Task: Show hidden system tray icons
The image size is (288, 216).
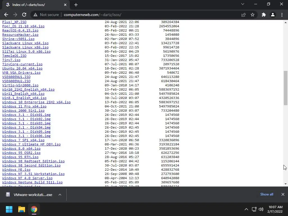Action: tap(246, 209)
